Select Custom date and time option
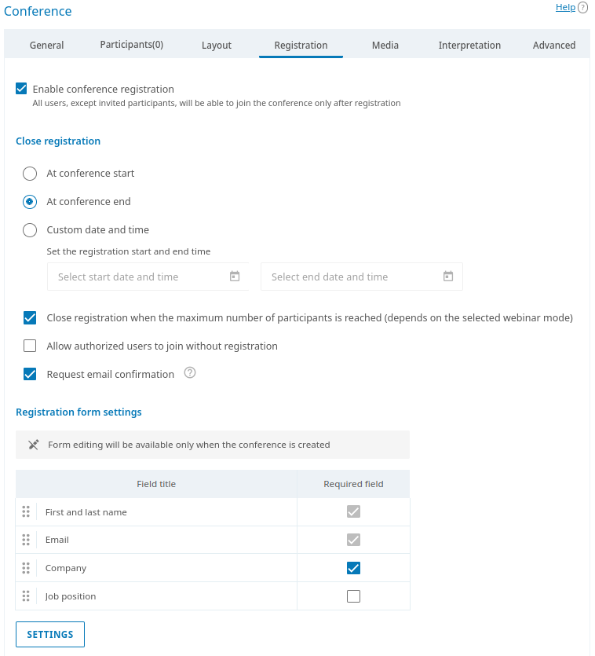The image size is (595, 656). [29, 229]
